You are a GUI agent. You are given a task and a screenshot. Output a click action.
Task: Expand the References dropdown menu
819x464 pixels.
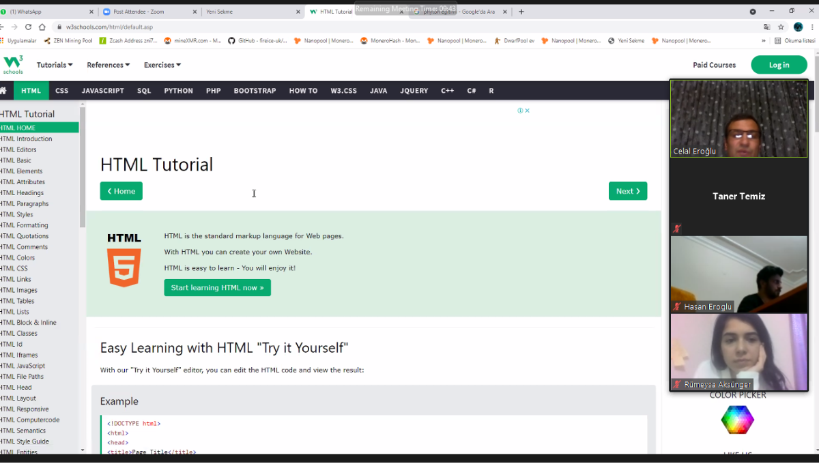[109, 65]
